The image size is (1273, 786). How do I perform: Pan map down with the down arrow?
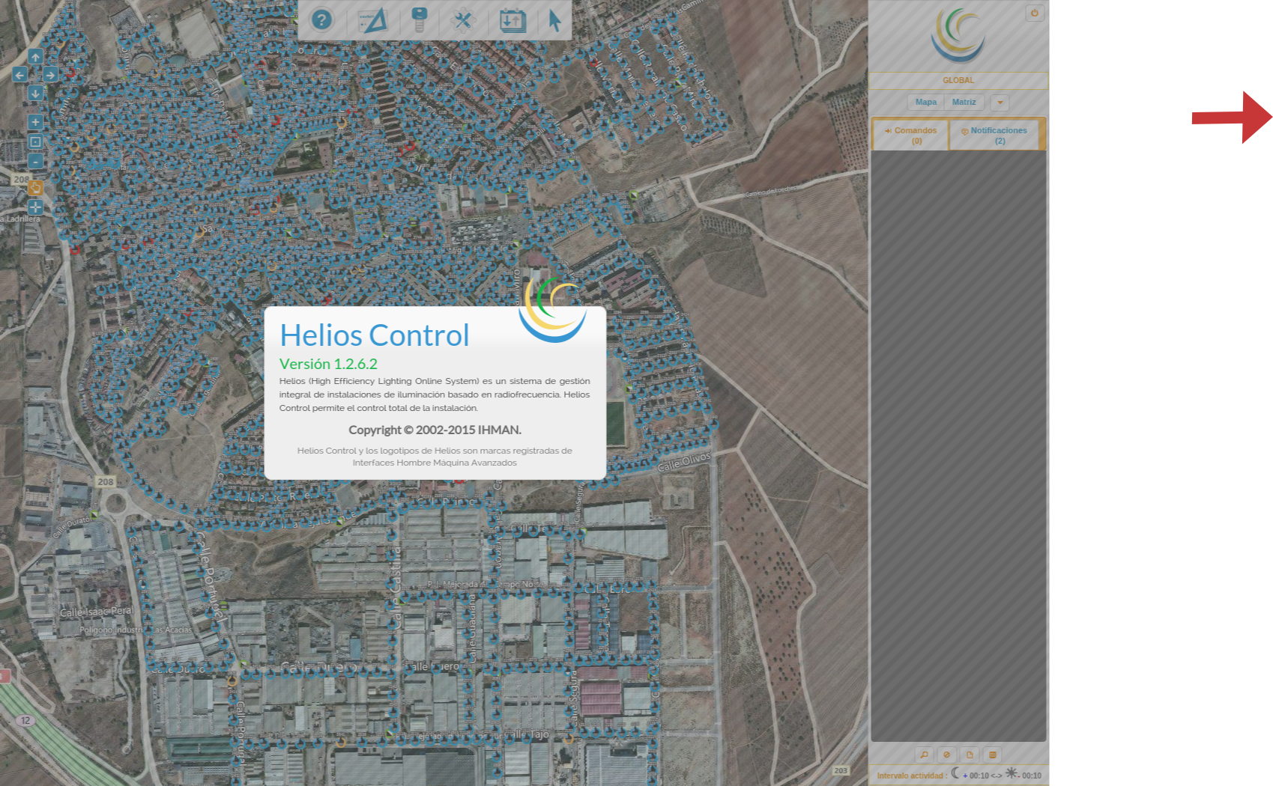35,93
